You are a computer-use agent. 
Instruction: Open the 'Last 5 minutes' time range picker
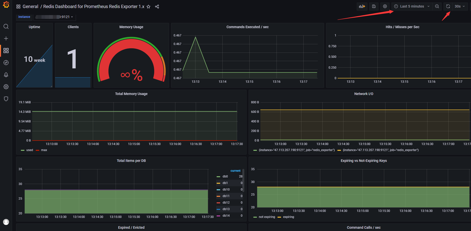[x=412, y=6]
